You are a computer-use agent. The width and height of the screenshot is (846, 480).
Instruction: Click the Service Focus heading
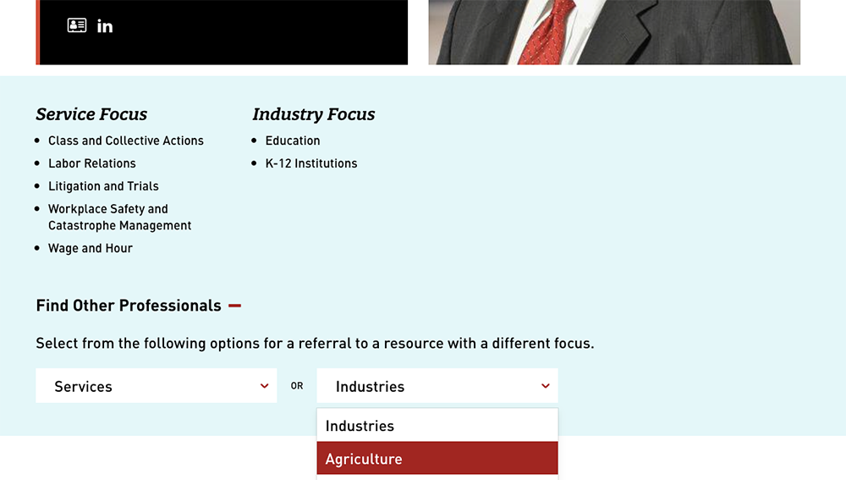pos(91,114)
